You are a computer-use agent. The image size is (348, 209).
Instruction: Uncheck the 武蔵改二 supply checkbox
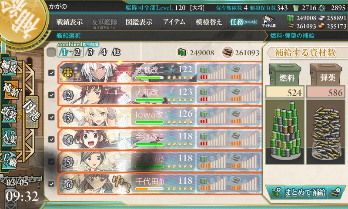[51, 73]
